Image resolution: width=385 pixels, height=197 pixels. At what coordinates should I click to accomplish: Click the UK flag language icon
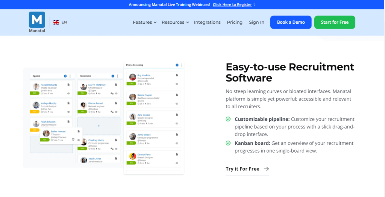[56, 22]
